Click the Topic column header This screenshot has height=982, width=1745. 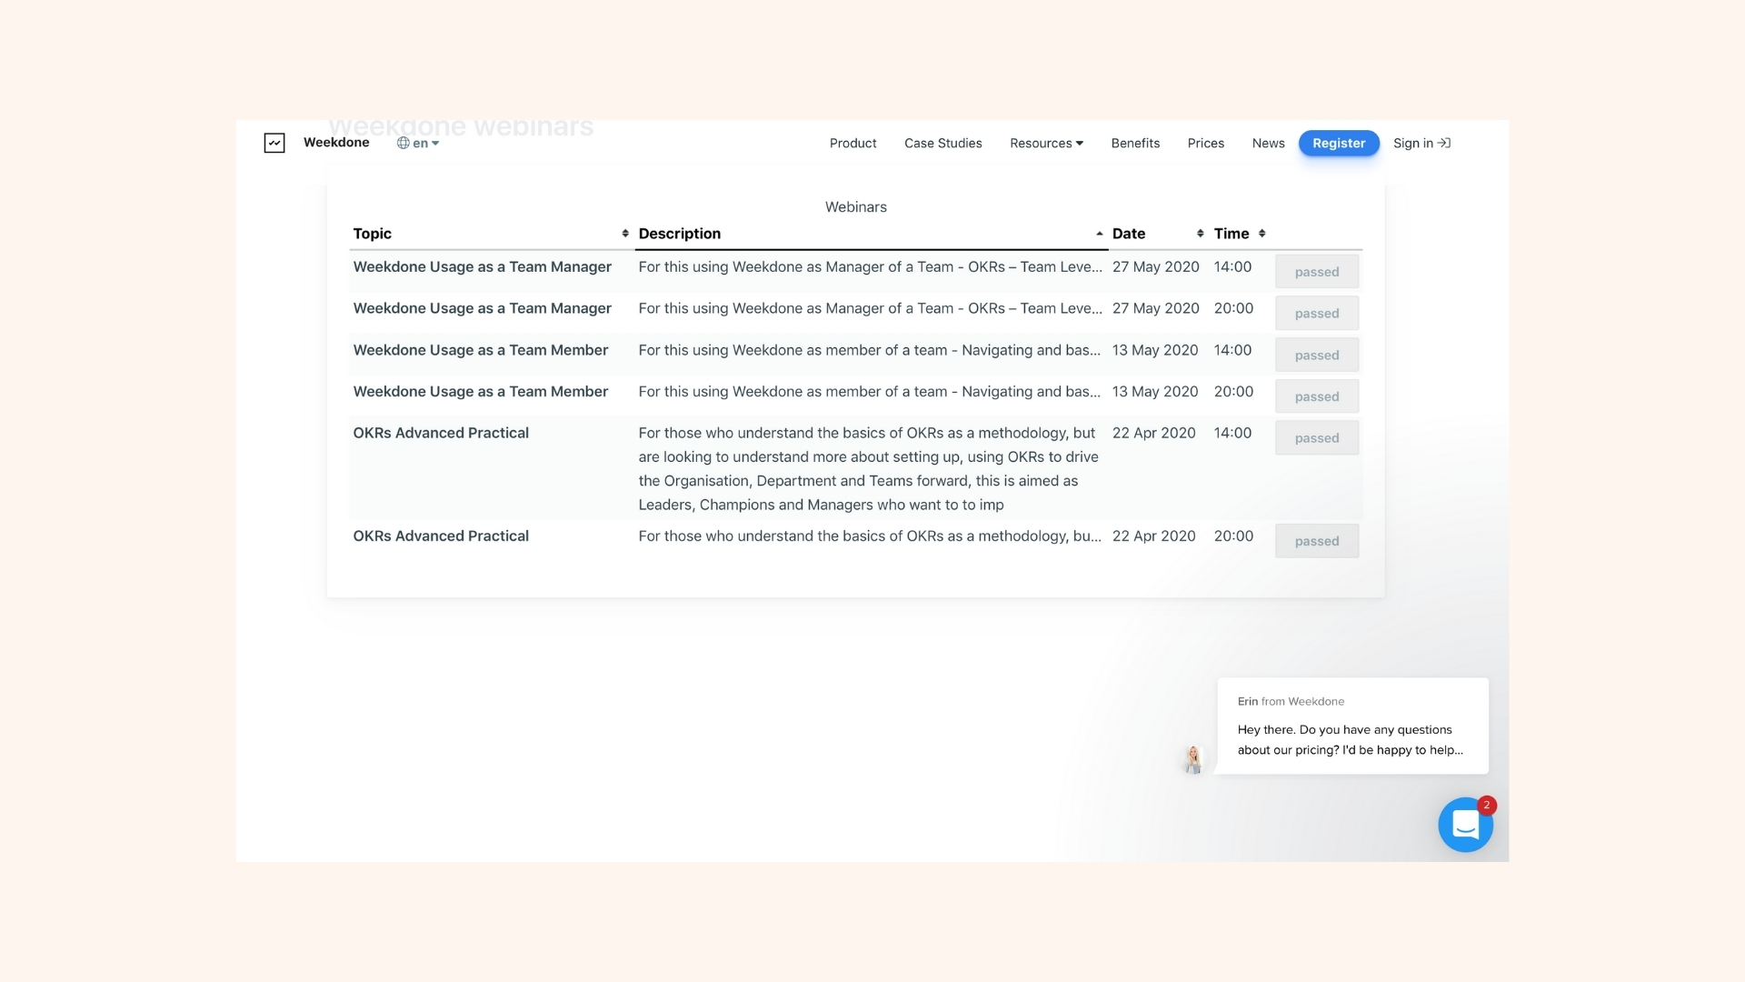click(x=372, y=234)
